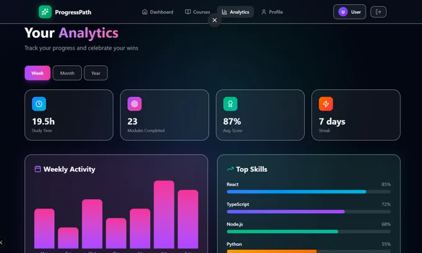Click the React skill progress bar
The height and width of the screenshot is (253, 422).
pos(308,192)
